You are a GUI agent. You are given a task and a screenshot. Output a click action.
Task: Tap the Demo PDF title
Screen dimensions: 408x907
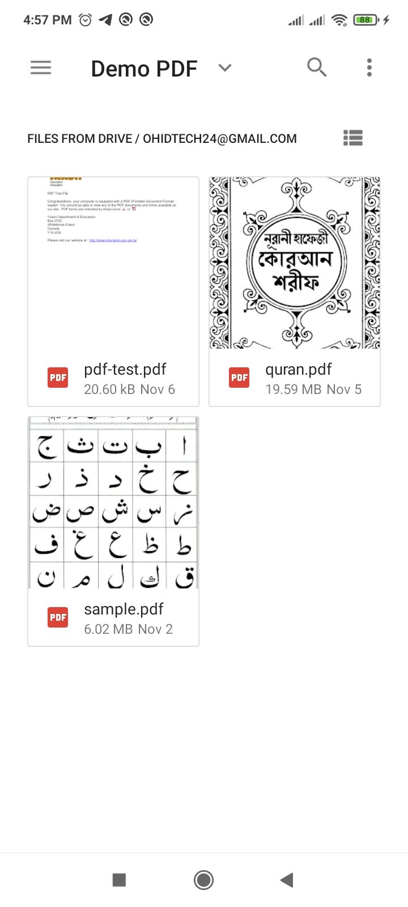(144, 69)
